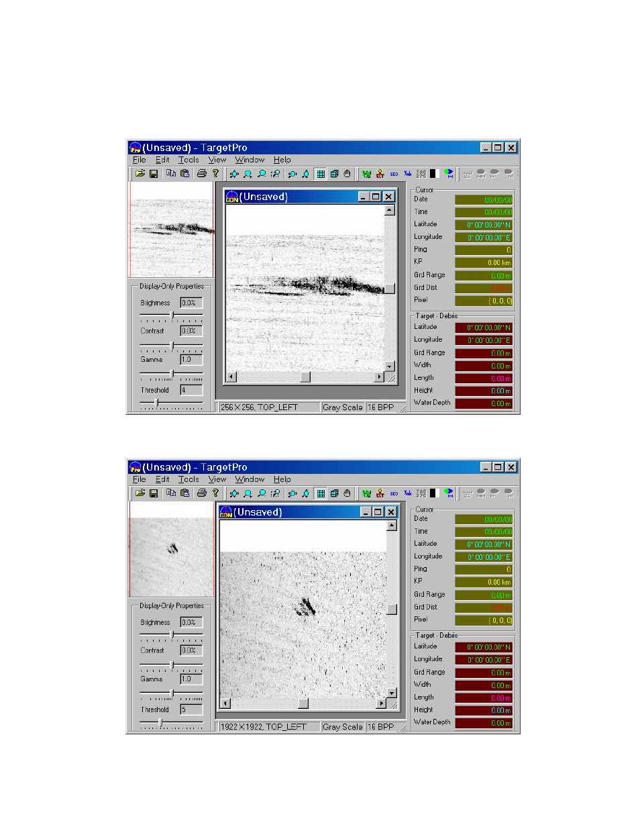Click the sonar overview thumbnail in the lower window
640x829 pixels.
click(171, 549)
